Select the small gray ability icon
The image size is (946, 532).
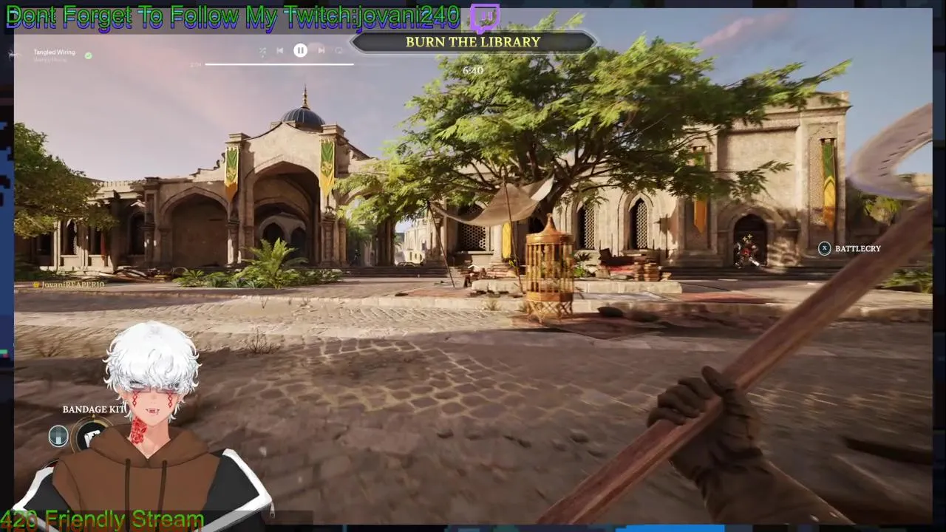[x=58, y=436]
